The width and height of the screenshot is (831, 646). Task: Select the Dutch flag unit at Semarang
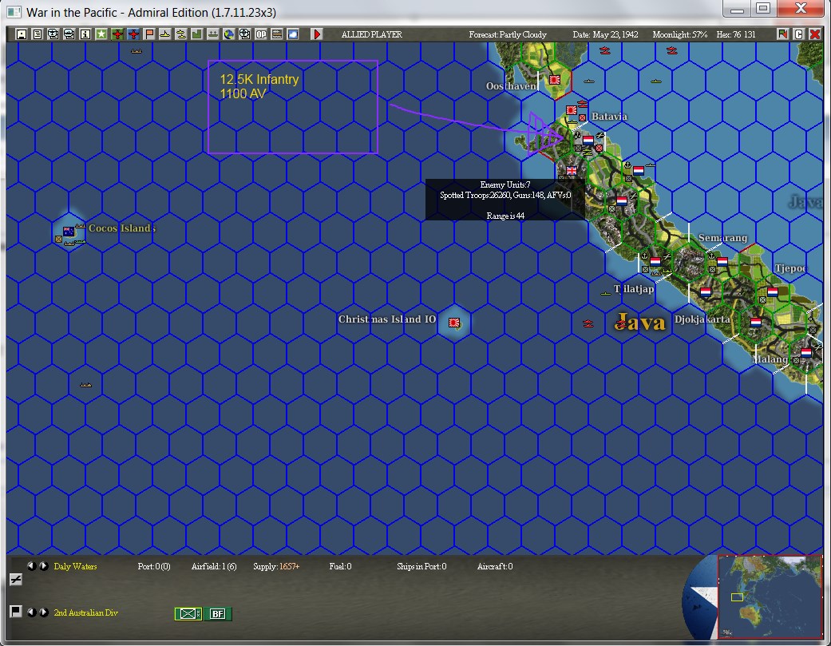click(722, 261)
